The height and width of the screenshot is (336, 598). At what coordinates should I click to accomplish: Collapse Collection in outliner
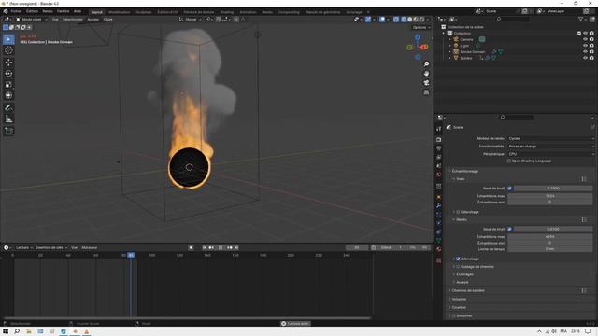pyautogui.click(x=444, y=34)
